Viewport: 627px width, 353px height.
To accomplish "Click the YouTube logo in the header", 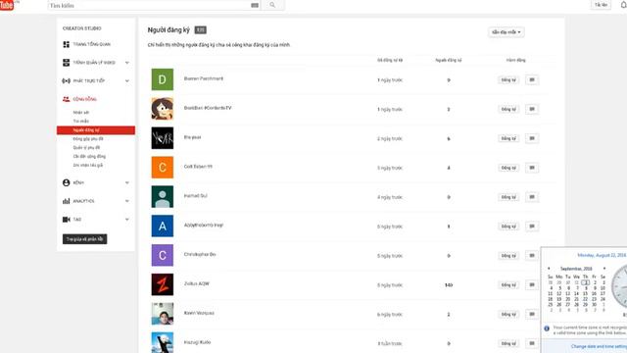I will click(7, 5).
